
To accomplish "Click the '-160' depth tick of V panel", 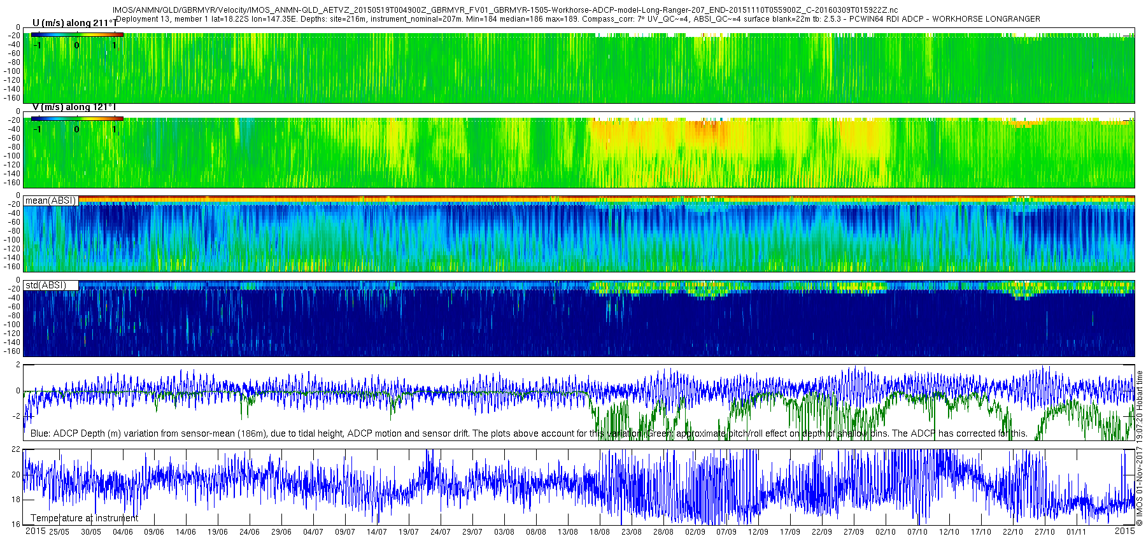I will click(12, 183).
